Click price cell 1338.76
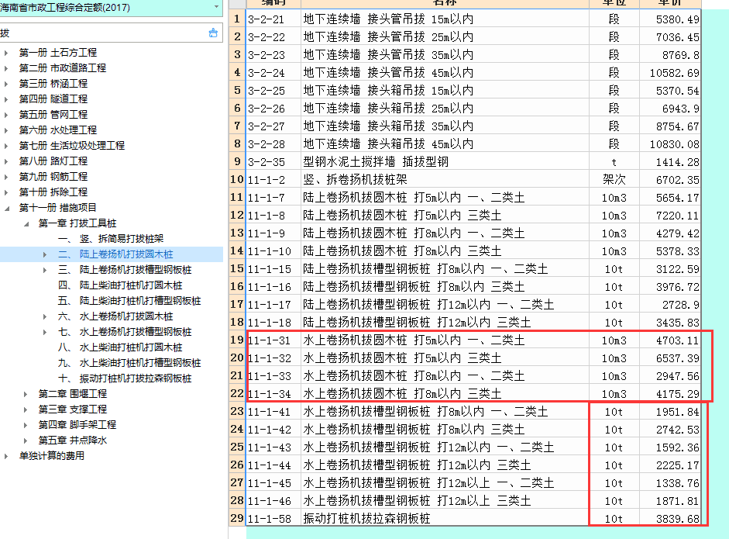 point(670,482)
